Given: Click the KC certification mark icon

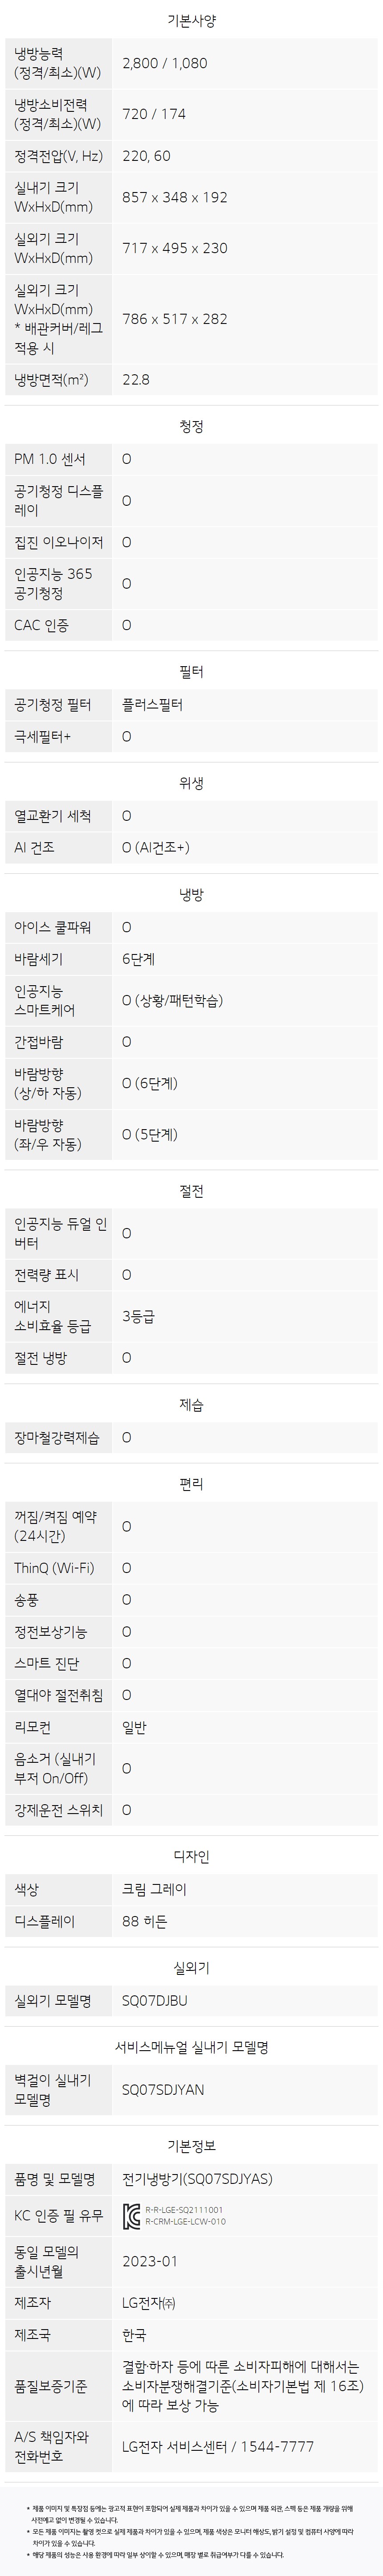Looking at the screenshot, I should point(132,2215).
